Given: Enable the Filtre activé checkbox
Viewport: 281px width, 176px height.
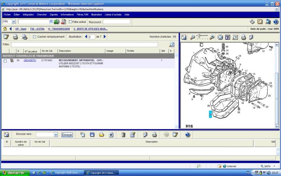Looking at the screenshot, I should coord(71,22).
